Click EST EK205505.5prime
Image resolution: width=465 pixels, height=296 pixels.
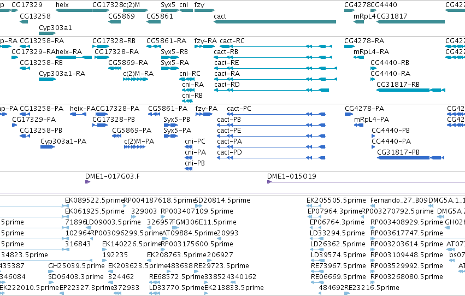click(x=336, y=200)
